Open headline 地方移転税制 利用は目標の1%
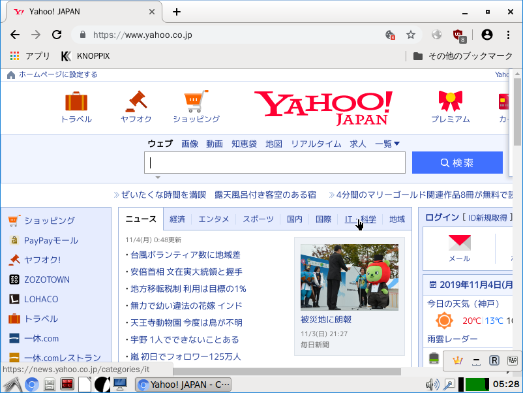The image size is (523, 393). click(x=188, y=289)
